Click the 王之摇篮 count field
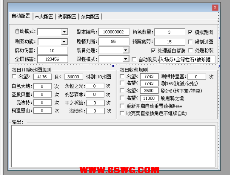This screenshot has height=175, width=230. [95, 103]
